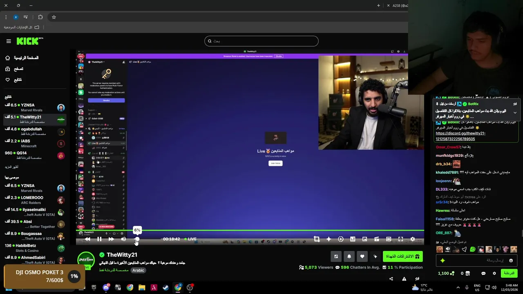Click the 1,100 points balance
The height and width of the screenshot is (294, 523).
(x=446, y=273)
